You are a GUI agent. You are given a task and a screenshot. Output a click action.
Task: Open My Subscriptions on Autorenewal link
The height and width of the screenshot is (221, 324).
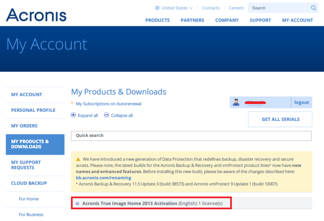coord(109,104)
